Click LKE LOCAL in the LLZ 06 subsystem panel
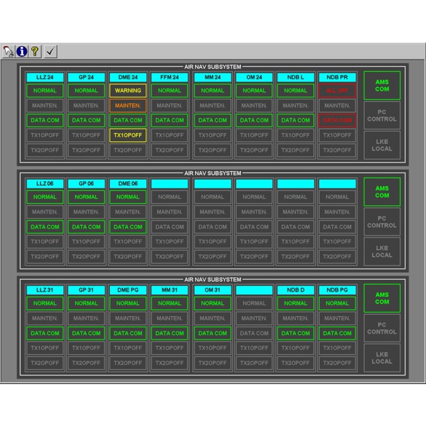This screenshot has height=426, width=426. pyautogui.click(x=382, y=252)
